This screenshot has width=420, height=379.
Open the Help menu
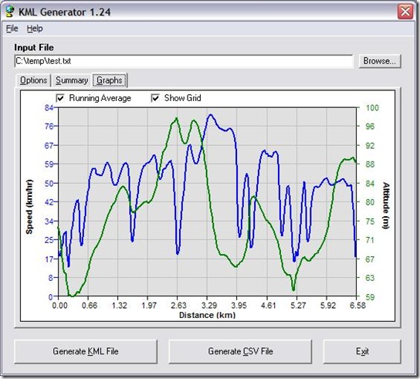click(x=35, y=29)
